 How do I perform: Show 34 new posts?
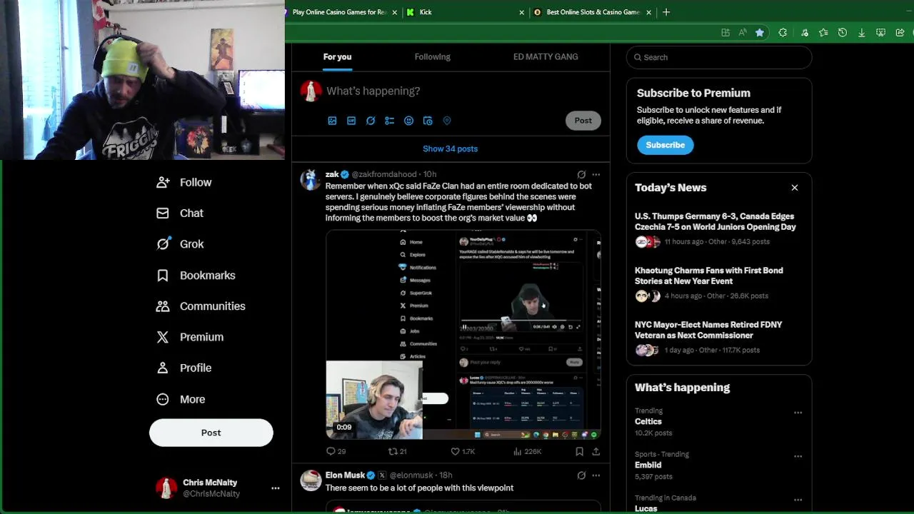point(451,148)
